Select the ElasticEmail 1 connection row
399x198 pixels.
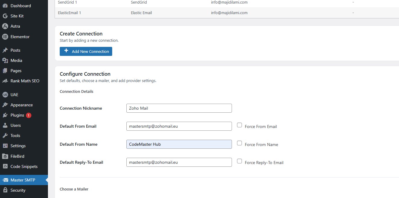[69, 13]
